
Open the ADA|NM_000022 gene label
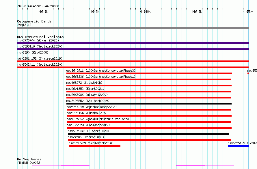pos(29,163)
